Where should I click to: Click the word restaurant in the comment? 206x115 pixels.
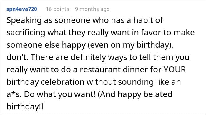pyautogui.click(x=100, y=70)
